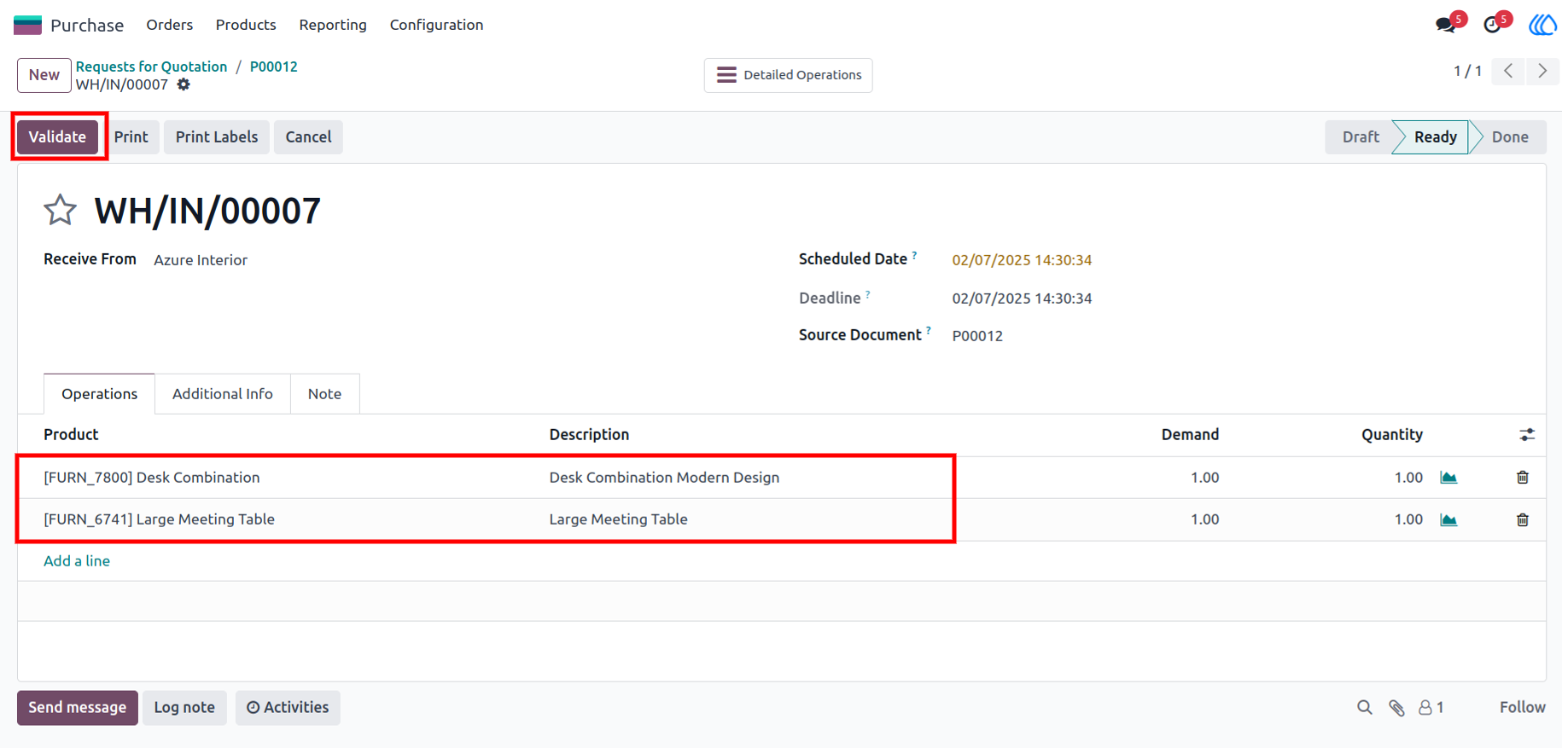Open the forecast chart for Large Meeting Table
The width and height of the screenshot is (1562, 748).
pos(1448,519)
